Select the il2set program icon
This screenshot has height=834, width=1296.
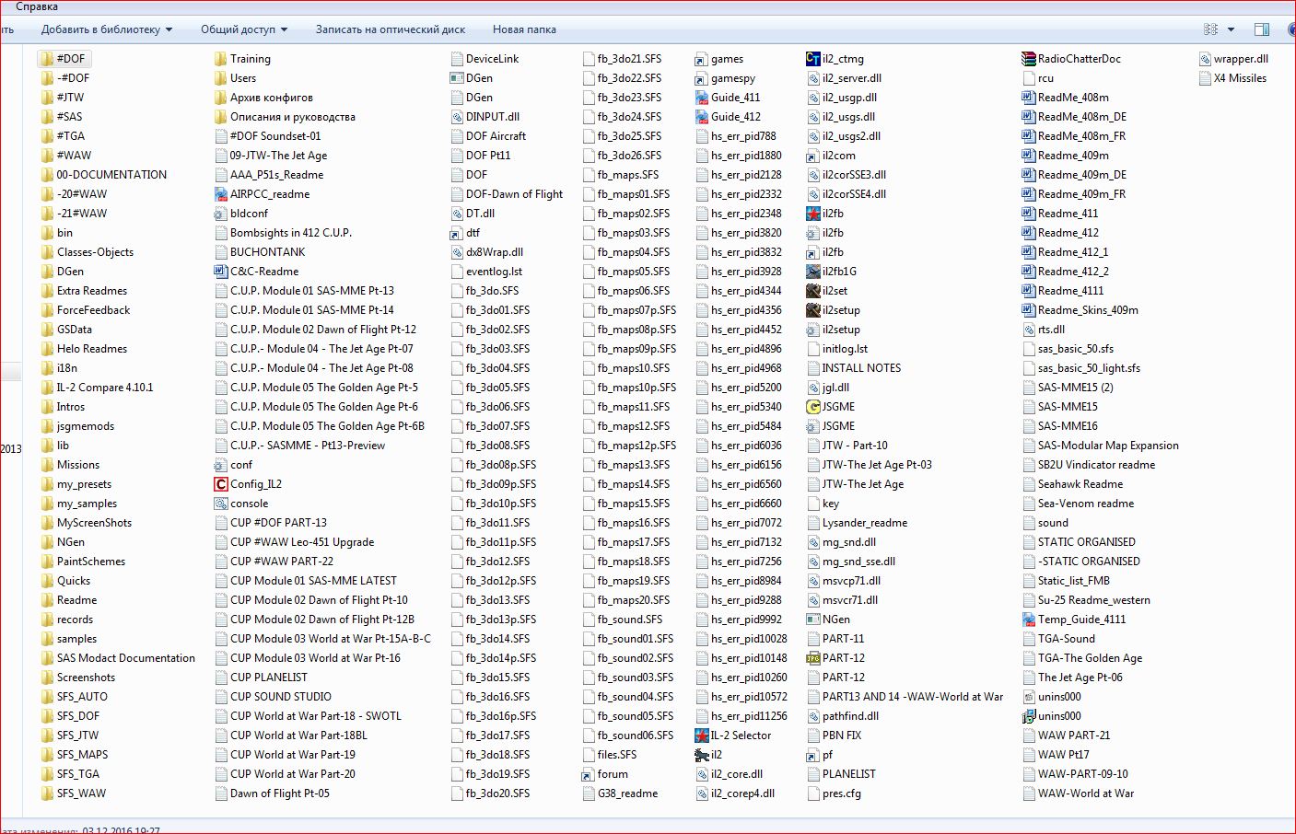812,291
